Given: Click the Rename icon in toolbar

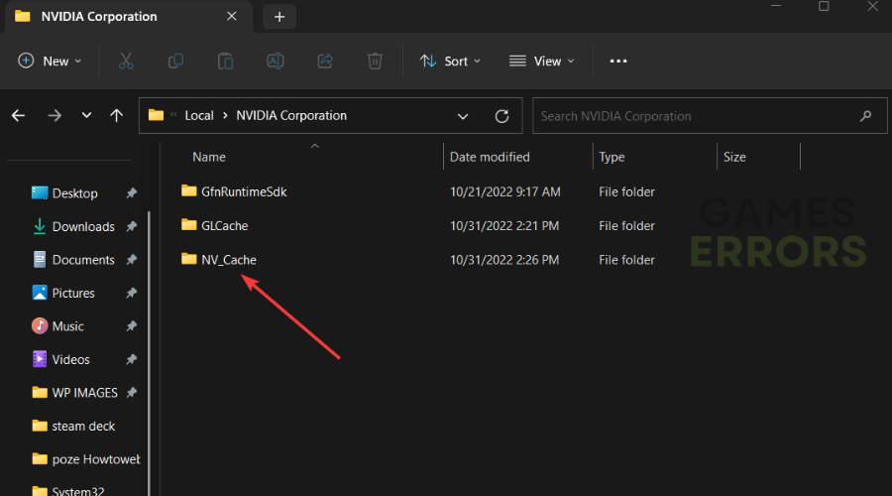Looking at the screenshot, I should click(x=276, y=61).
